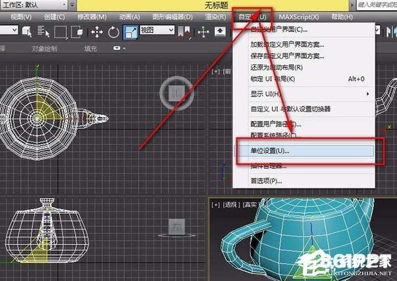
Task: Select 自定义 UI 与默认设置切换器 entry
Action: [x=304, y=109]
